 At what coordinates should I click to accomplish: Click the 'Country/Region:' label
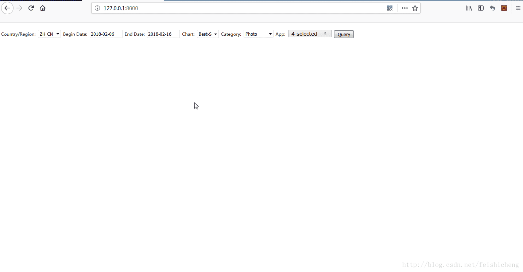[x=19, y=34]
